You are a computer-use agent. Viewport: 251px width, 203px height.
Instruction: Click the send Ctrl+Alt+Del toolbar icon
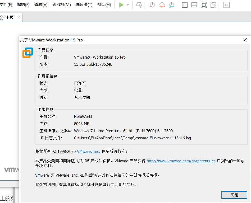coord(139,5)
